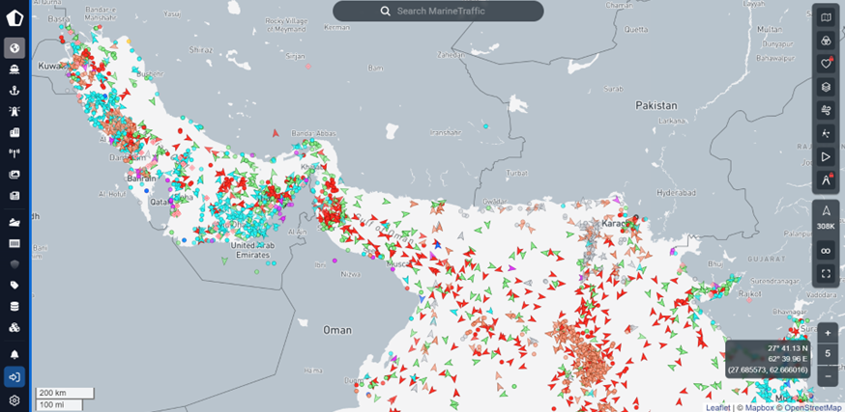The image size is (845, 412).
Task: Open the Photos gallery icon
Action: (x=15, y=175)
